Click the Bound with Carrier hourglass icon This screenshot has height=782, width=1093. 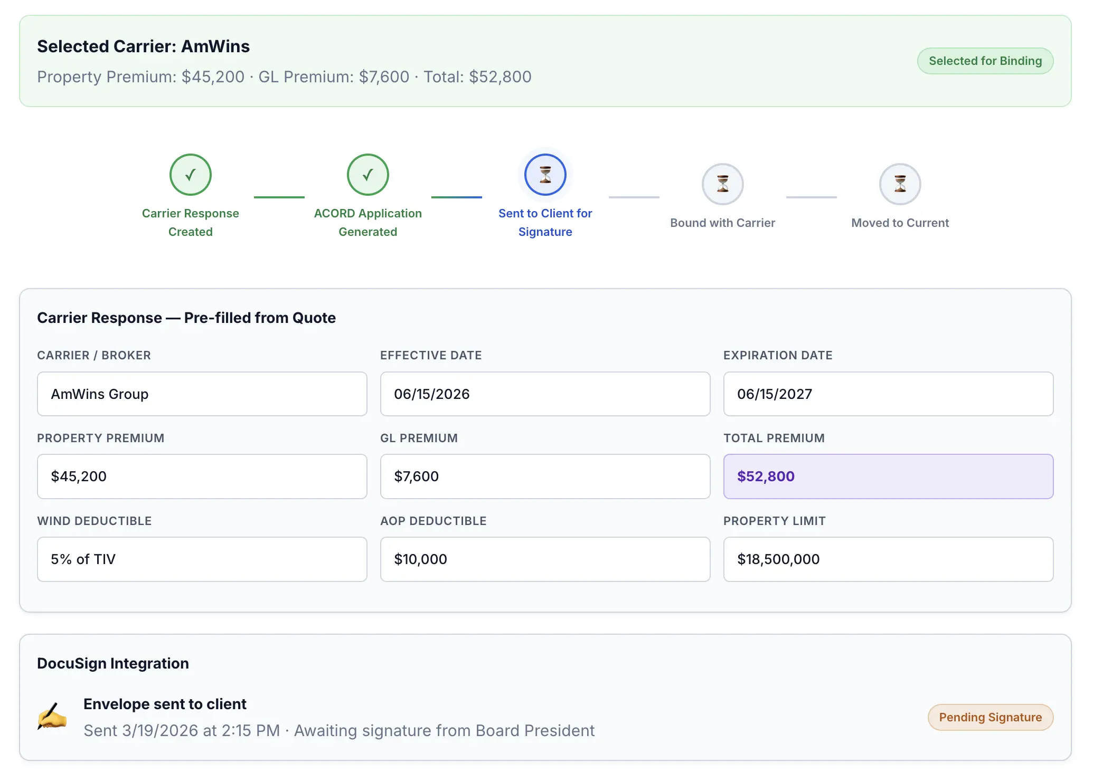click(722, 184)
